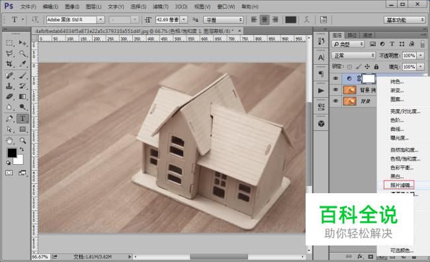Screen dimensions: 430x262
Task: Select the Healing Brush tool
Action: coord(10,75)
